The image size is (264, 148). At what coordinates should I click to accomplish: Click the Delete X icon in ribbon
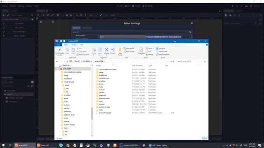coord(106,50)
